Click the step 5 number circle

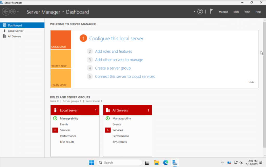(90, 76)
